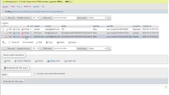Click the Copy to clipboard icon

(x=16, y=61)
